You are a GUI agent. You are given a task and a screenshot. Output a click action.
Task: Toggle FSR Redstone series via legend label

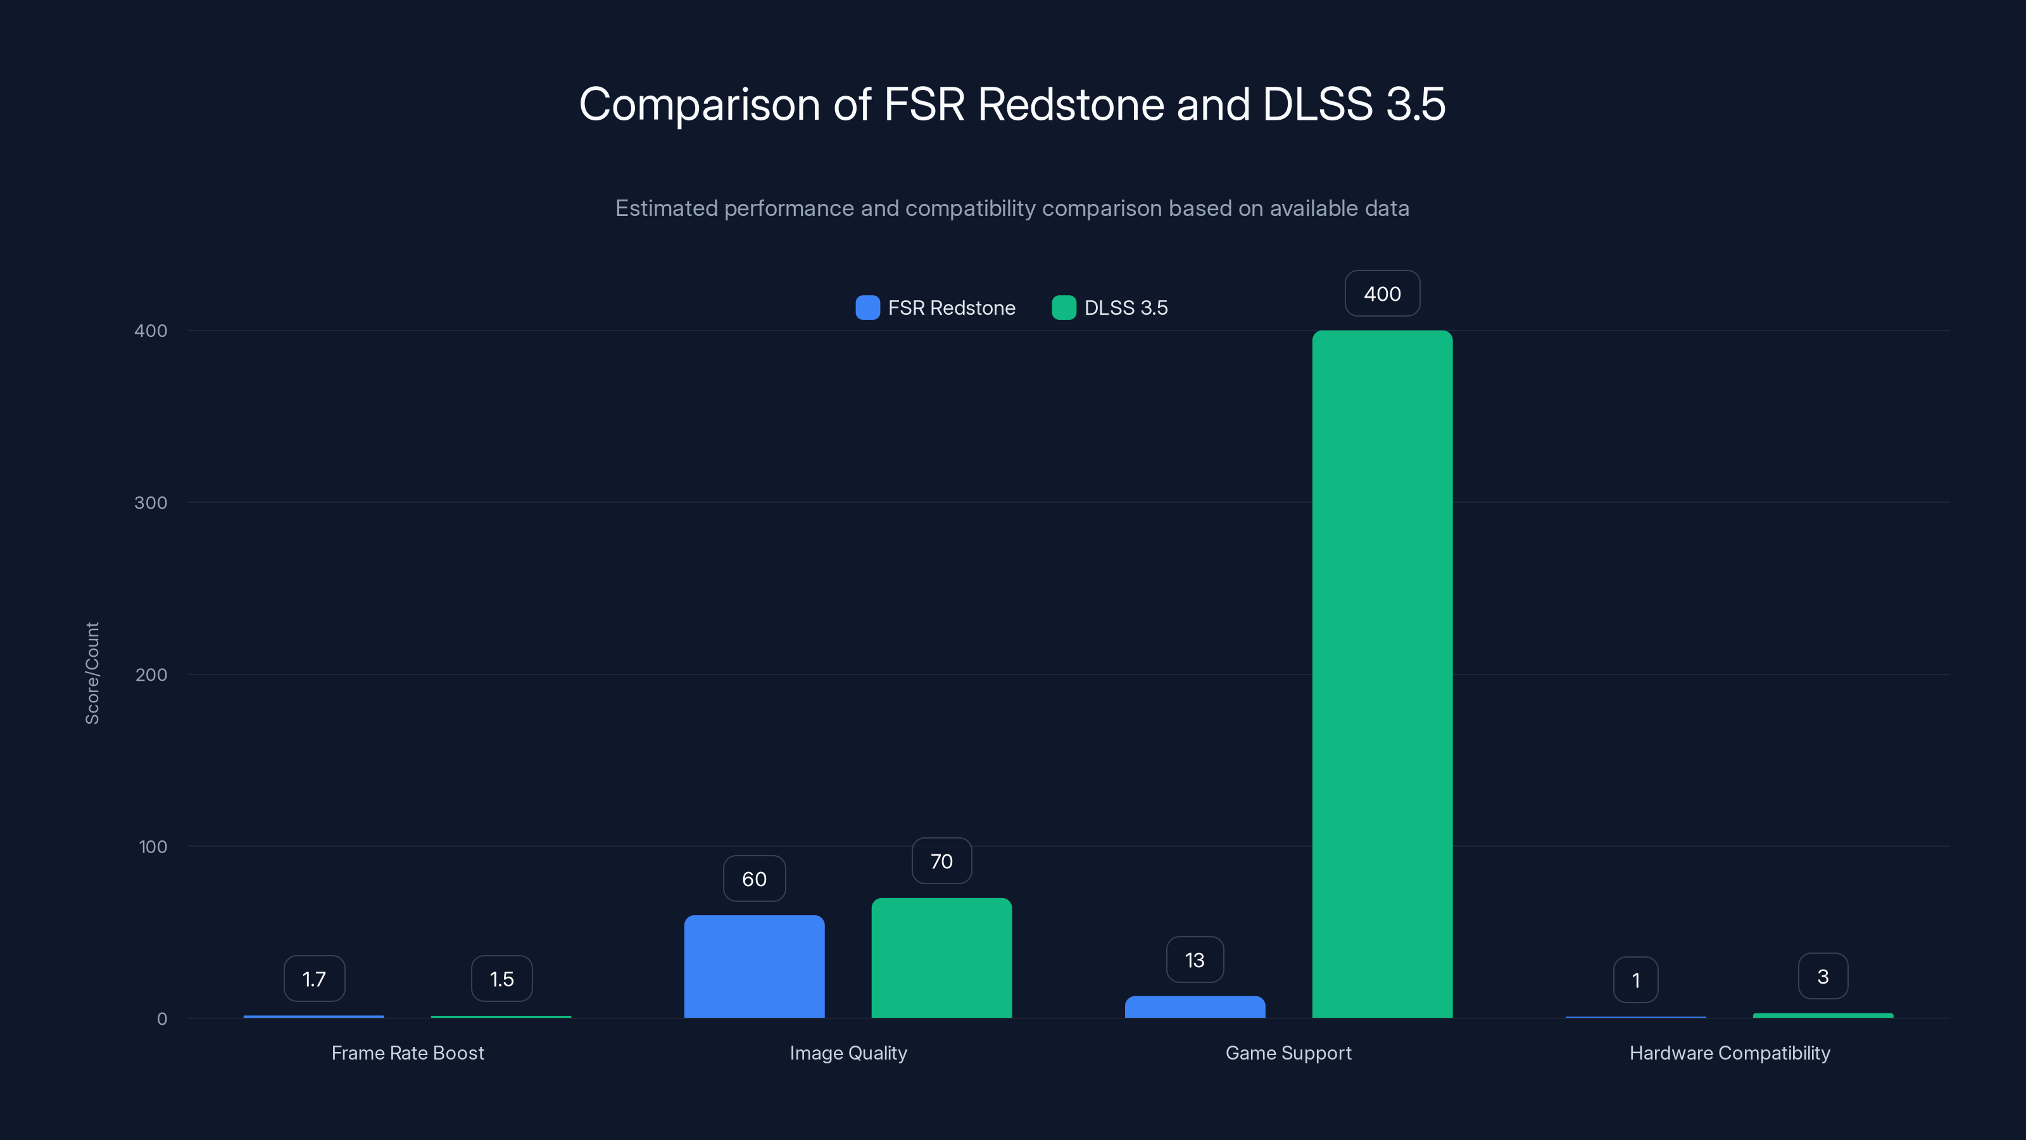point(951,308)
